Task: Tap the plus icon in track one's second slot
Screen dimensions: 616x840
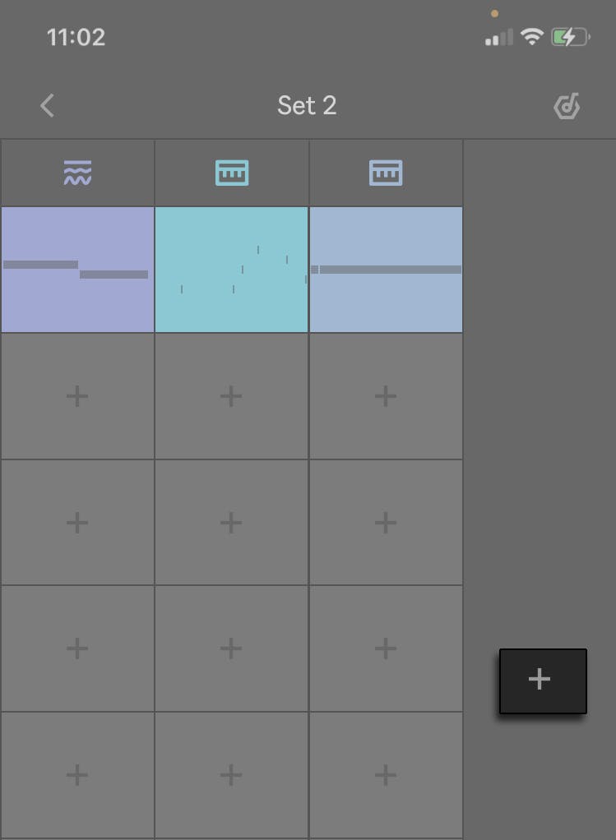Action: tap(76, 396)
